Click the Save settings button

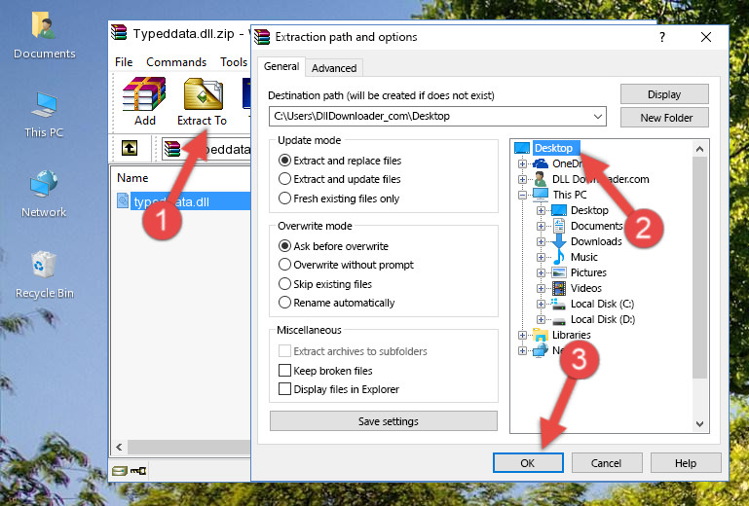click(384, 421)
